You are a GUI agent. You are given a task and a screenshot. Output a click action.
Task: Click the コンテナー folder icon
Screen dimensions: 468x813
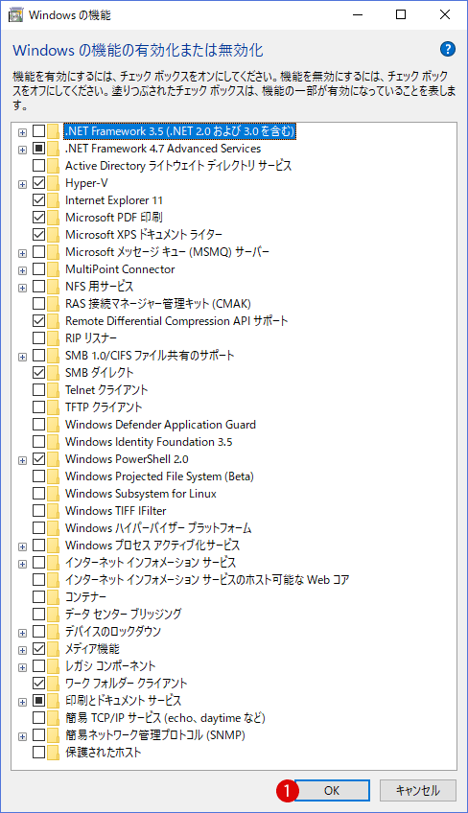click(53, 596)
